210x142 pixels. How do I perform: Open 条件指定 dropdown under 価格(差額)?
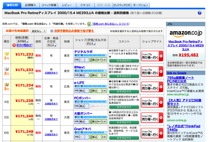[22, 41]
